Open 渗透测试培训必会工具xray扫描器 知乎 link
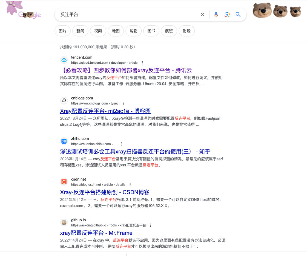This screenshot has height=256, width=307. click(x=135, y=151)
